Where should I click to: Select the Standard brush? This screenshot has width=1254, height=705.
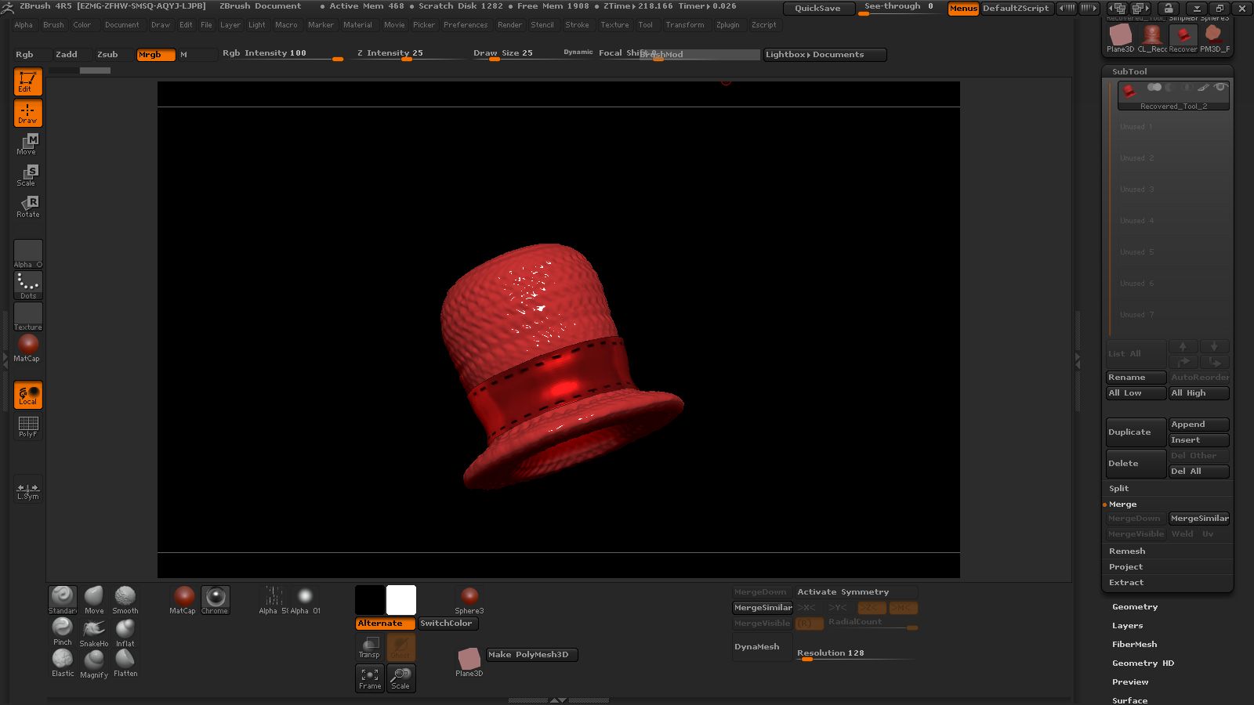click(63, 597)
